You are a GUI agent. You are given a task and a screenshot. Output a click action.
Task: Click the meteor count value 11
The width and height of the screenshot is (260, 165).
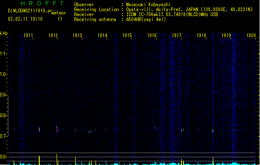60,19
